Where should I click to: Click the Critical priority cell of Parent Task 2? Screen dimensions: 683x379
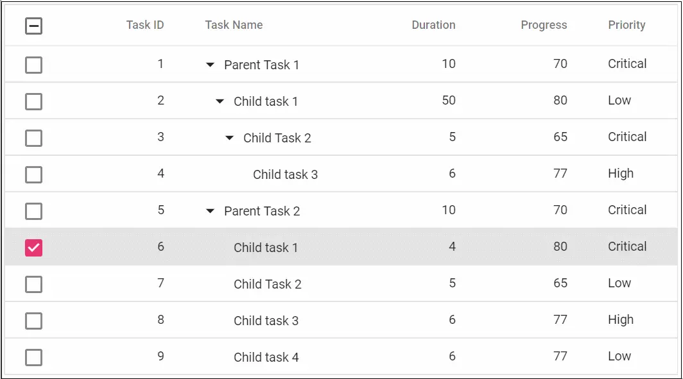tap(627, 210)
